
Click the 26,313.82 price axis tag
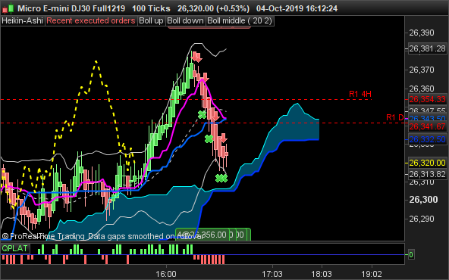(427, 174)
